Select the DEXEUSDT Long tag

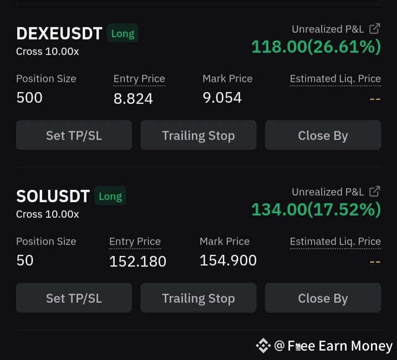click(123, 33)
